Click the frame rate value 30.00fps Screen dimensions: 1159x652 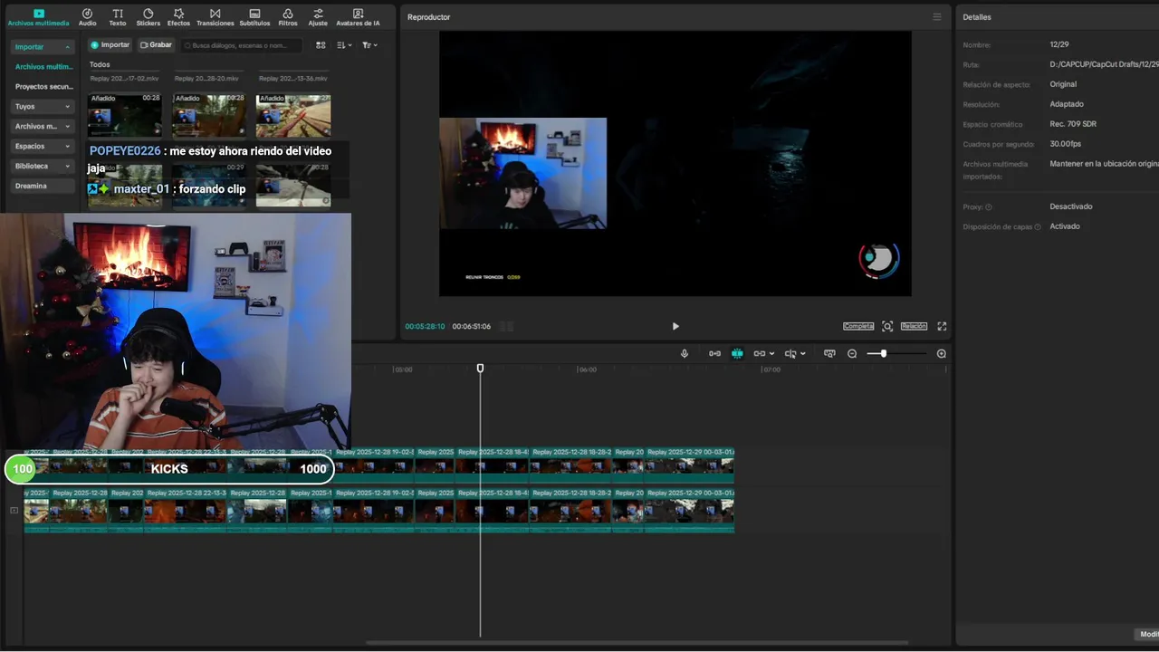coord(1066,144)
